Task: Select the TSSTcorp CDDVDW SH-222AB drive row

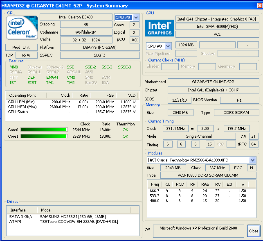Action: coord(73,221)
